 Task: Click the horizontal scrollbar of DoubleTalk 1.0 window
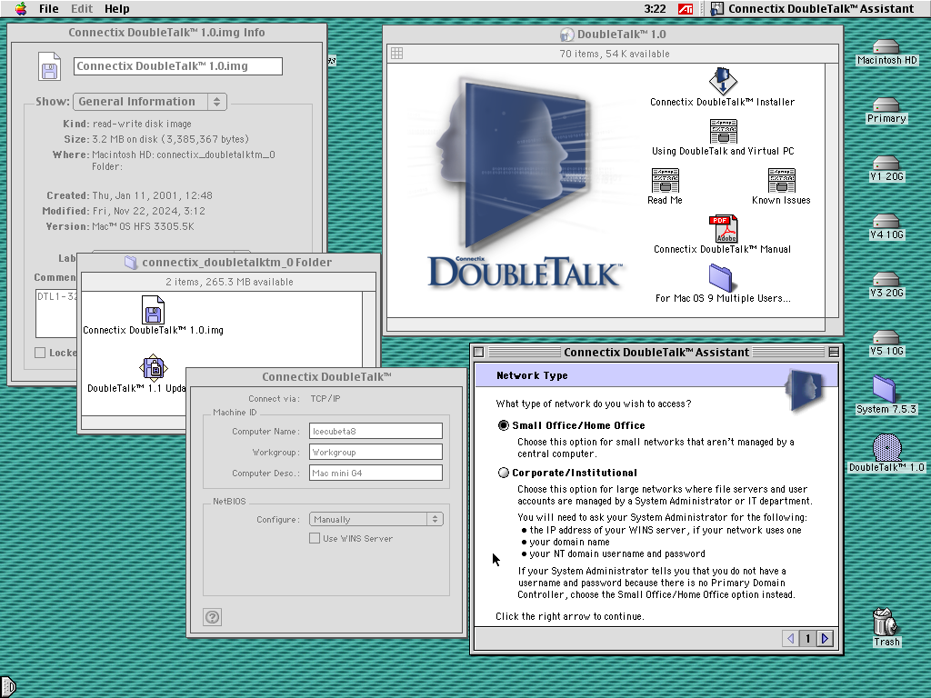606,324
